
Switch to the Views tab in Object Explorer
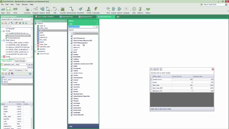(x=11, y=70)
